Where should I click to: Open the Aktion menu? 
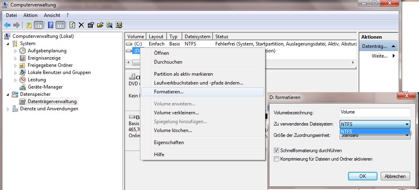(x=31, y=15)
